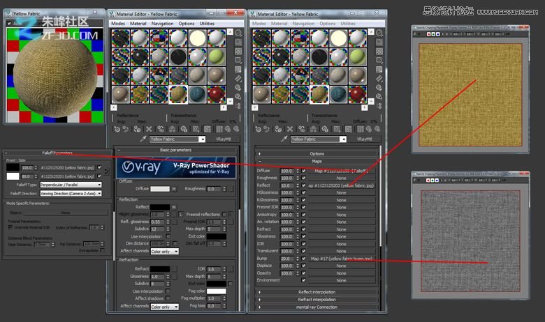Click Reset Map X icon in Basic parameters editor

pos(149,129)
